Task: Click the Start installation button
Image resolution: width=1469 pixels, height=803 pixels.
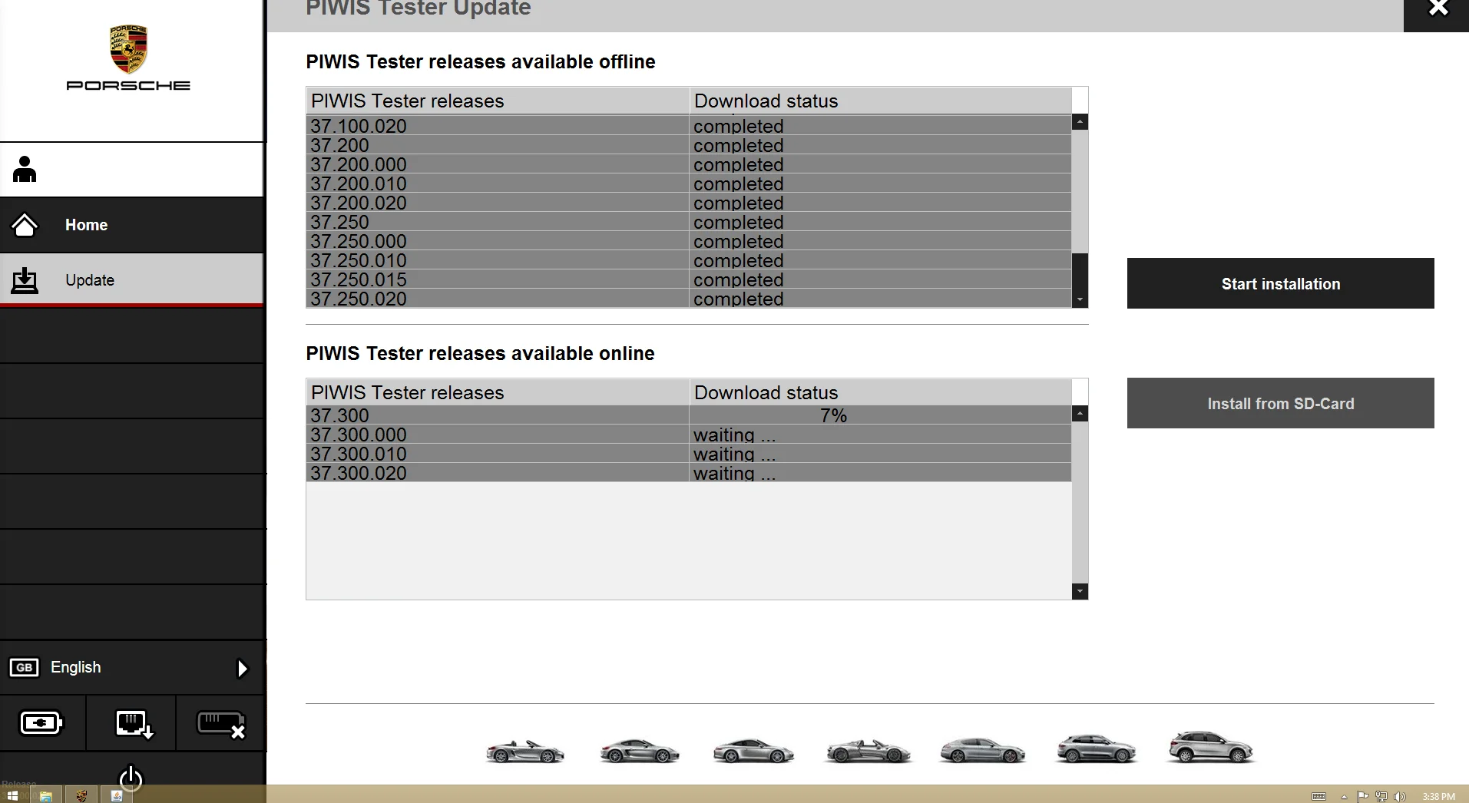Action: [1280, 283]
